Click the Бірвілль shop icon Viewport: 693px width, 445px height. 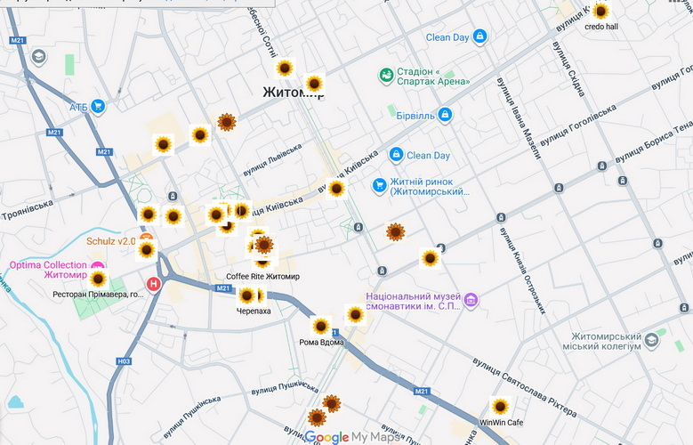[x=445, y=115]
